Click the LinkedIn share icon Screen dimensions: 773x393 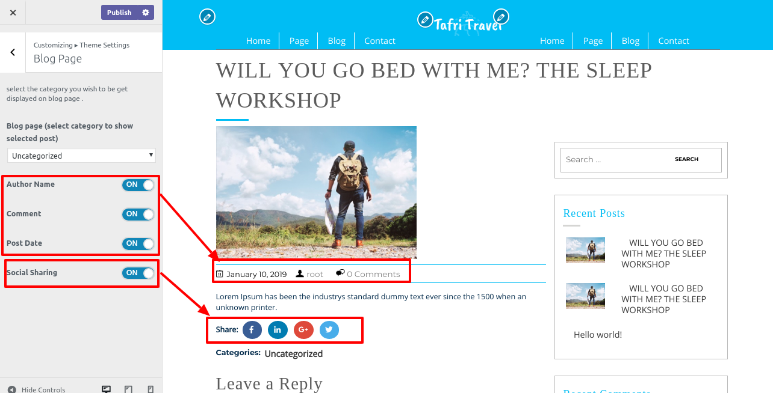click(x=278, y=330)
